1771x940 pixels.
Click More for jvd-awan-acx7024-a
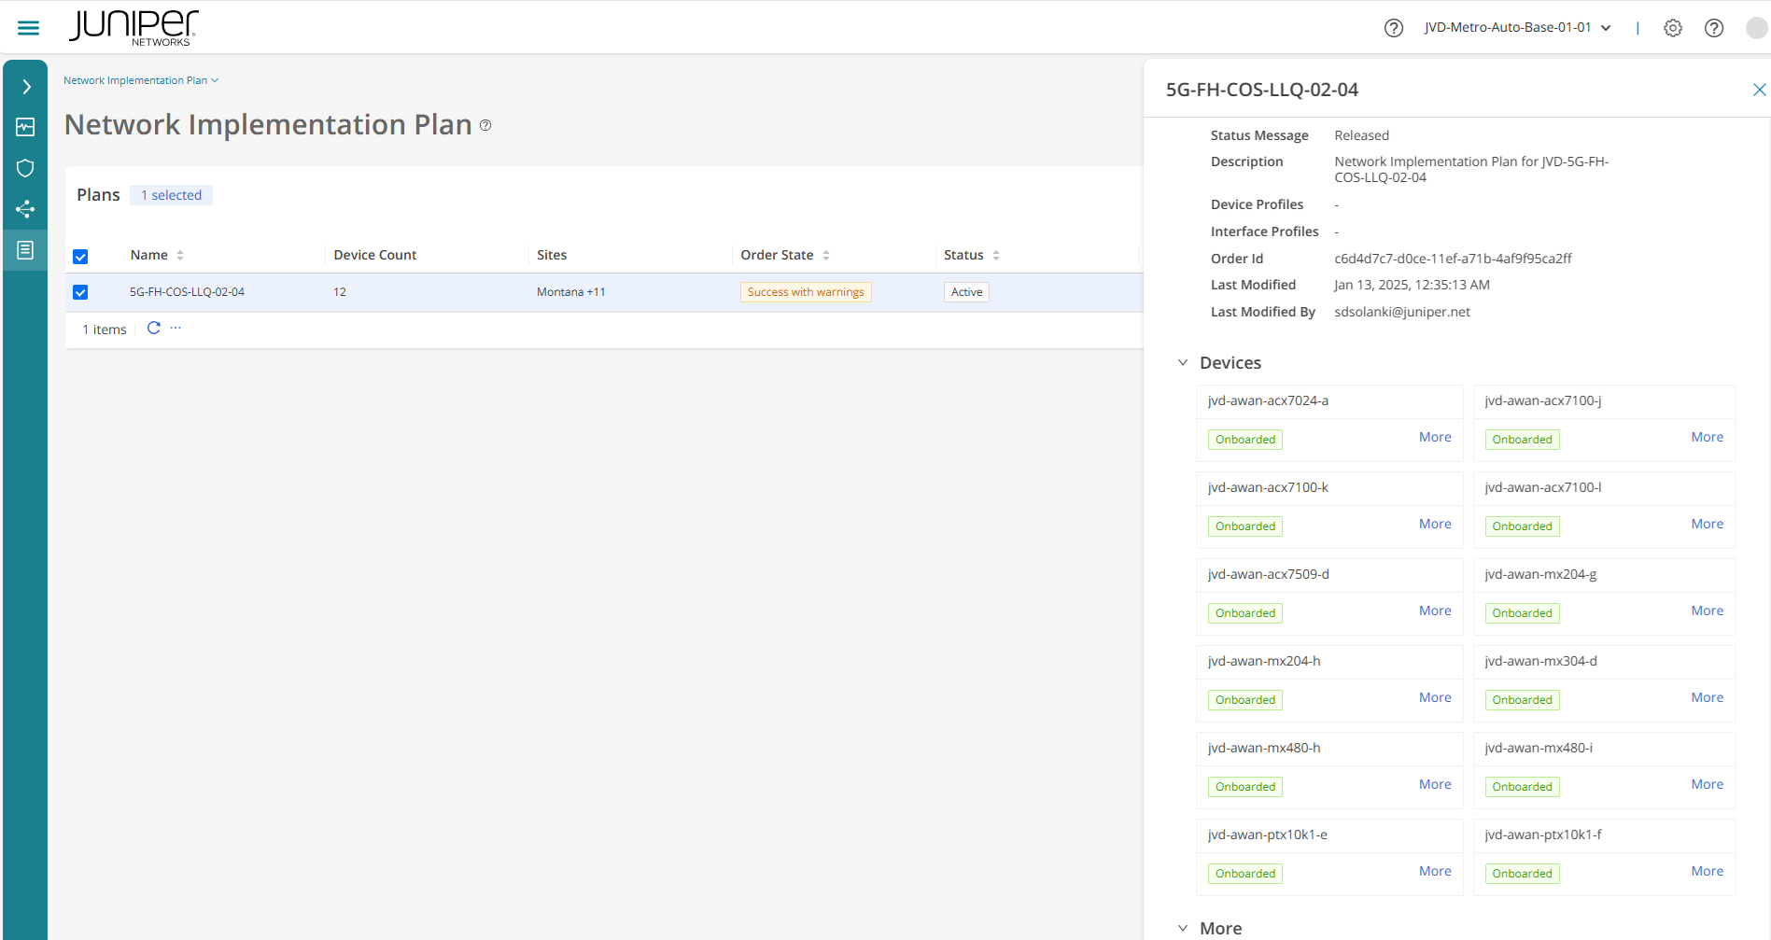click(1435, 437)
